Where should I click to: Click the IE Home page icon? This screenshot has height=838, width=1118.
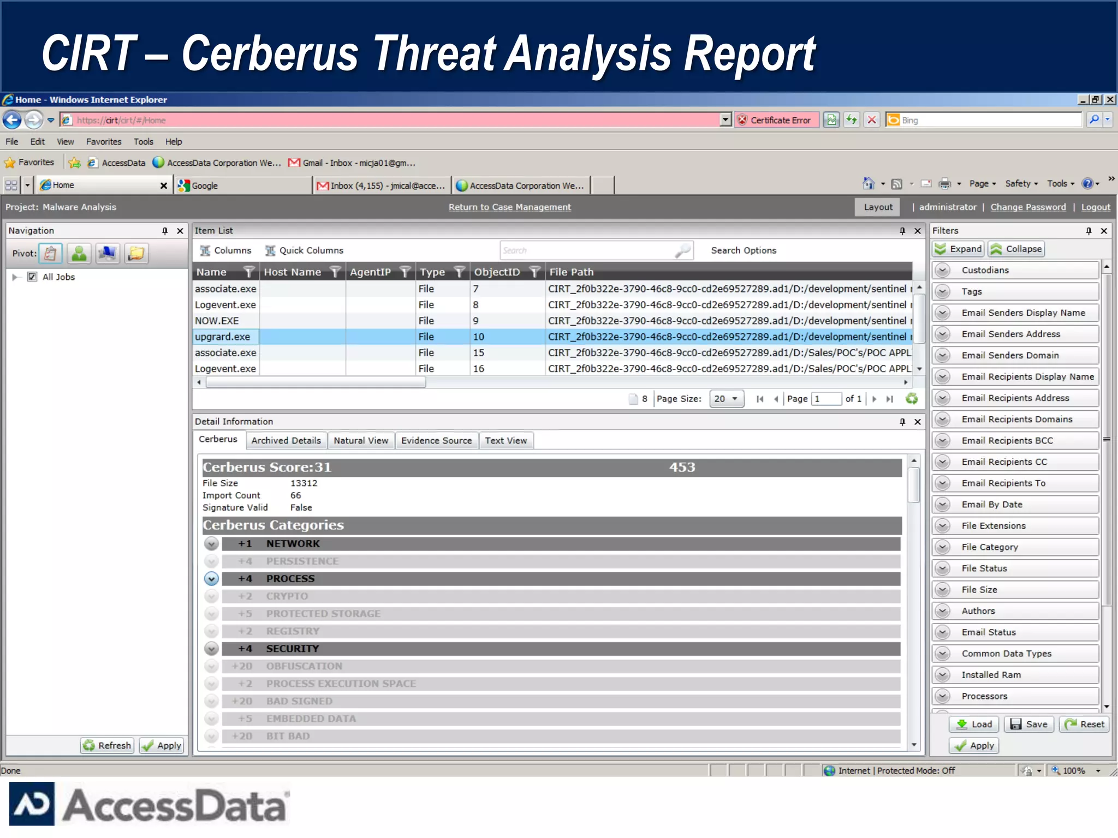pos(869,184)
